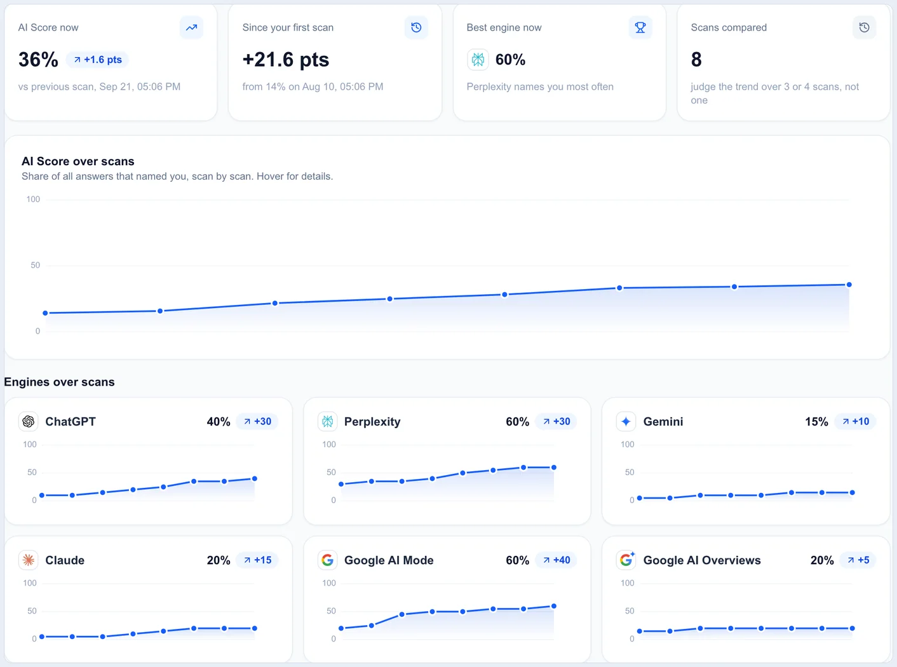The width and height of the screenshot is (897, 667).
Task: Click the 'Google AI Overviews' title
Action: point(702,560)
